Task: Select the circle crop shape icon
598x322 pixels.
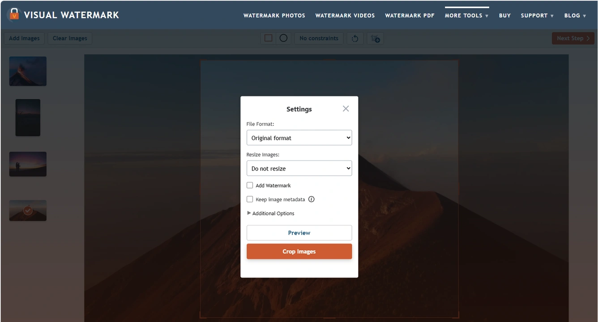Action: (283, 38)
